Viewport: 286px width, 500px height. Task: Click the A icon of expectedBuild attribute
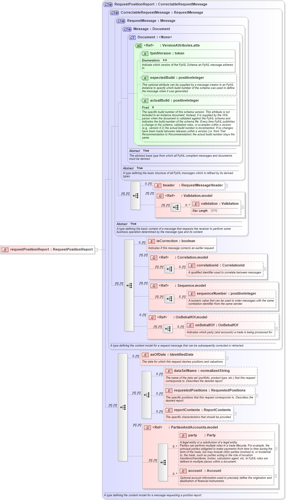click(145, 78)
